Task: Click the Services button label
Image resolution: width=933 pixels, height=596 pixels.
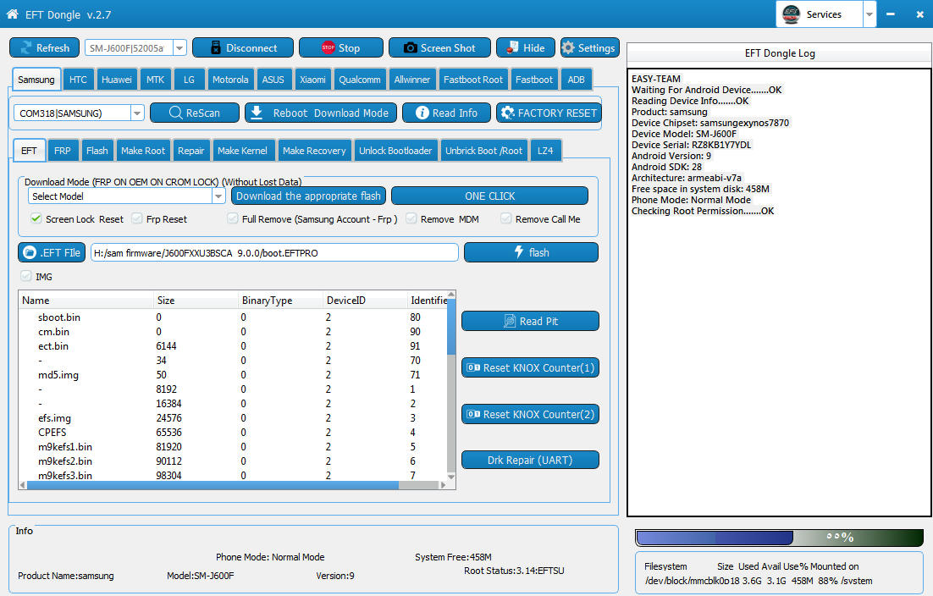Action: pyautogui.click(x=824, y=14)
